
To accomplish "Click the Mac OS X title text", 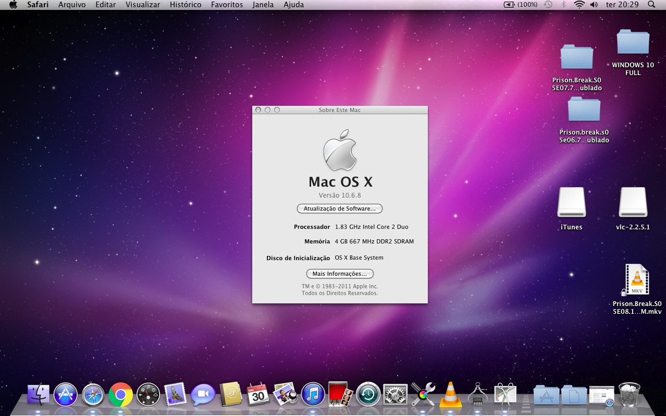I will point(340,181).
